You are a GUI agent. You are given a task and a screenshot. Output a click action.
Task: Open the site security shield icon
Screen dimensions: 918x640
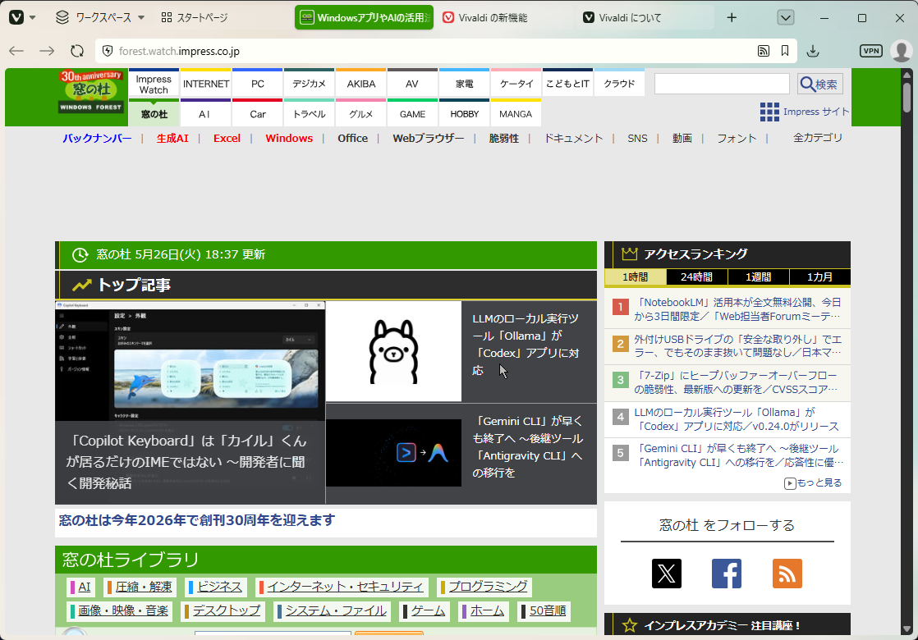point(108,51)
